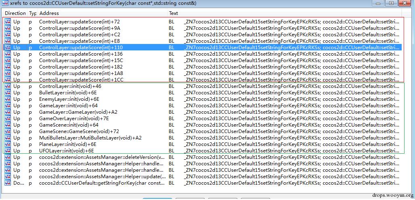Click xref icon for updateScore(int)+136 row
This screenshot has width=415, height=200.
point(7,54)
